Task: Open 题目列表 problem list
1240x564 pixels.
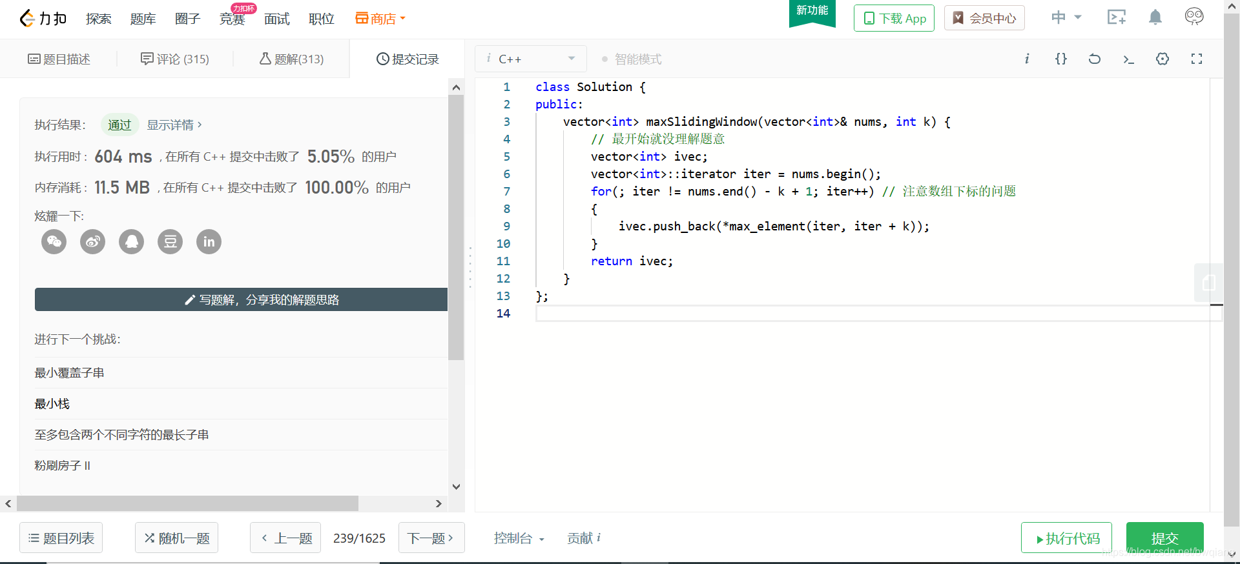Action: (61, 538)
